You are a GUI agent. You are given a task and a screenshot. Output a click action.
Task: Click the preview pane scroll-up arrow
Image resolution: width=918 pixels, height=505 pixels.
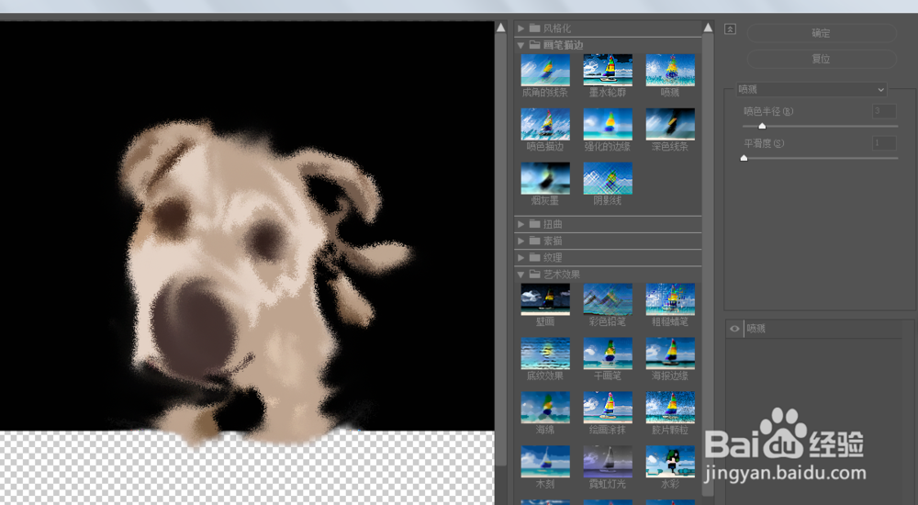click(500, 28)
